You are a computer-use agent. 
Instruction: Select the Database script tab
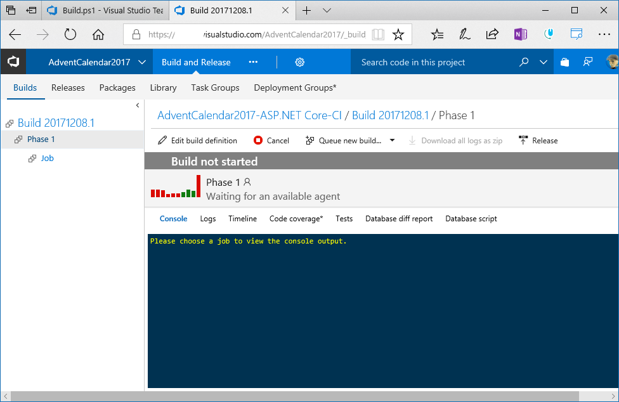pyautogui.click(x=471, y=219)
